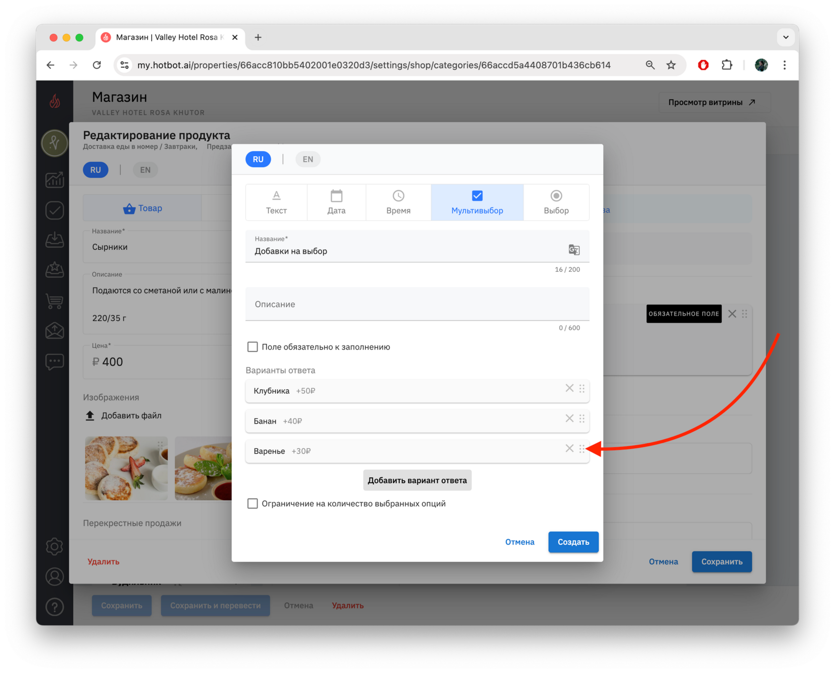Open Chrome three-dot menu
Screen dimensions: 835x673
(785, 65)
